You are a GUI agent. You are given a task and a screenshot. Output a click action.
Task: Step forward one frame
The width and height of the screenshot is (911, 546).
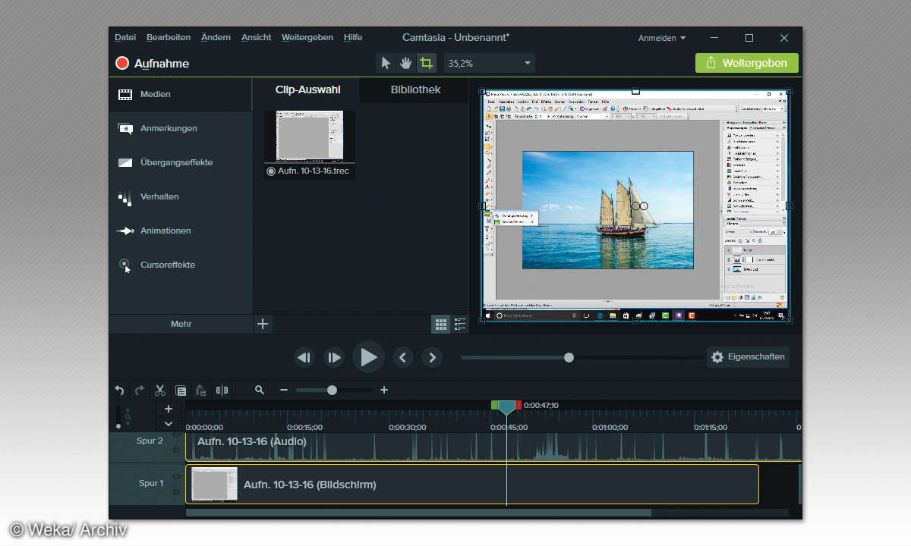tap(334, 357)
